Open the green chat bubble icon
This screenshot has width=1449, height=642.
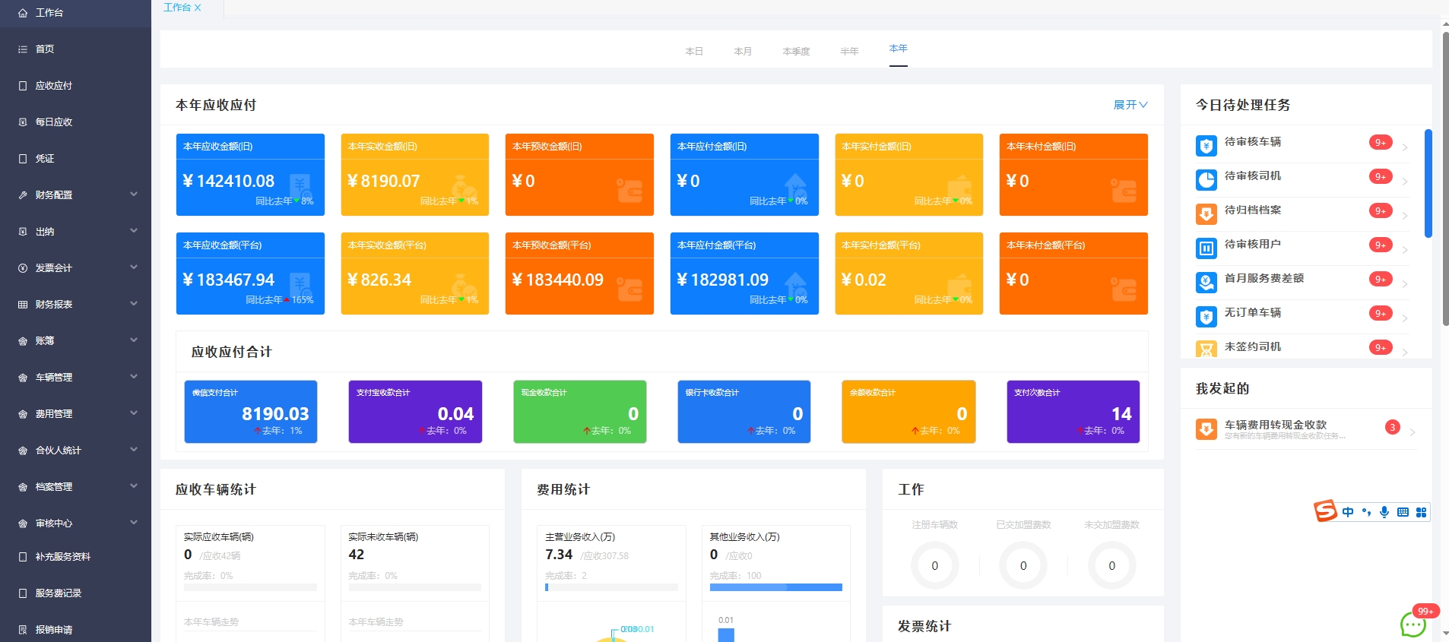(1413, 625)
